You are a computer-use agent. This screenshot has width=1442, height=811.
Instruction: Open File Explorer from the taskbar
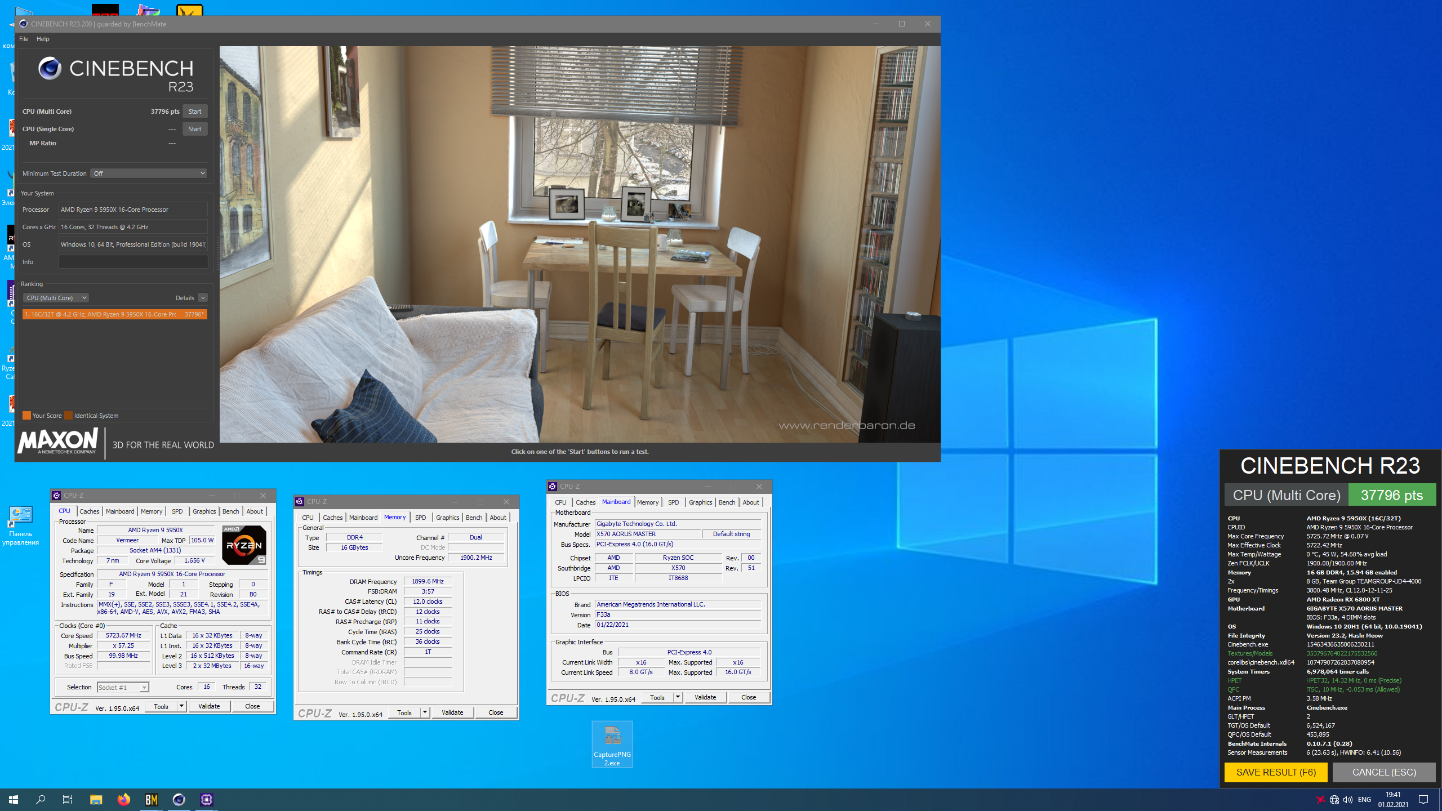pyautogui.click(x=96, y=799)
